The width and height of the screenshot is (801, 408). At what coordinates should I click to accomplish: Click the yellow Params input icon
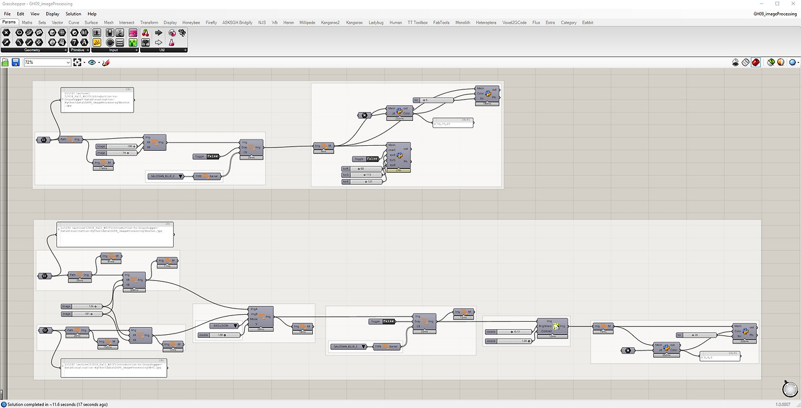[98, 43]
